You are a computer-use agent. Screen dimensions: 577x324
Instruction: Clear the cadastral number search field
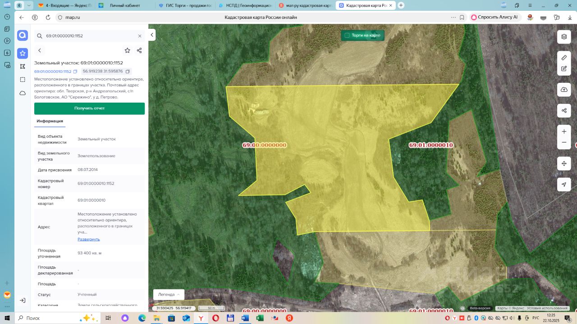tap(140, 36)
